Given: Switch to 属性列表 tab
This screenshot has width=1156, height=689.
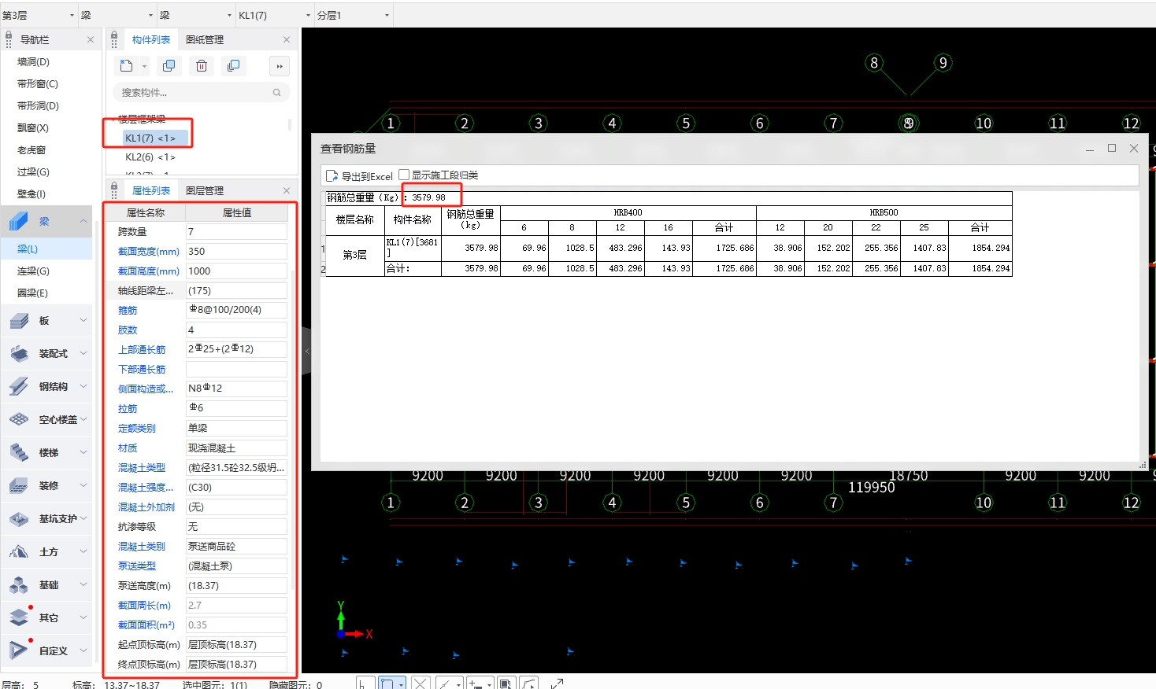Looking at the screenshot, I should 150,190.
